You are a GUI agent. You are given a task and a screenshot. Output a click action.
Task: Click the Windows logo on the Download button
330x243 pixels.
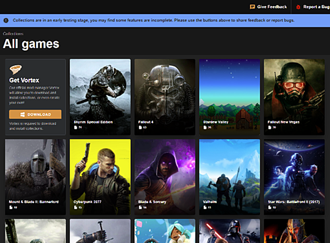(23, 114)
